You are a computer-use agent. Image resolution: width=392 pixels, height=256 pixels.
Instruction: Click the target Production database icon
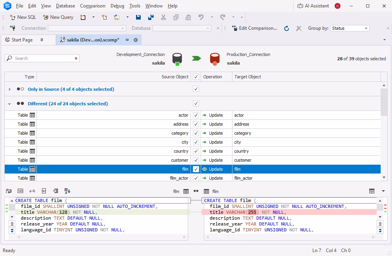pos(214,59)
